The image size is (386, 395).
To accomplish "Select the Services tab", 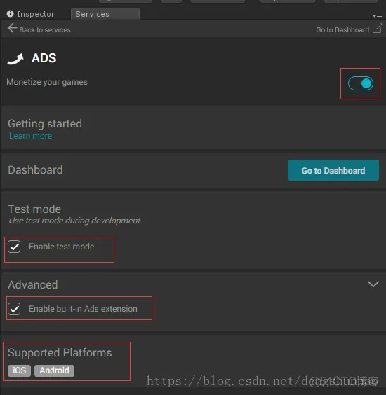I will click(x=105, y=14).
